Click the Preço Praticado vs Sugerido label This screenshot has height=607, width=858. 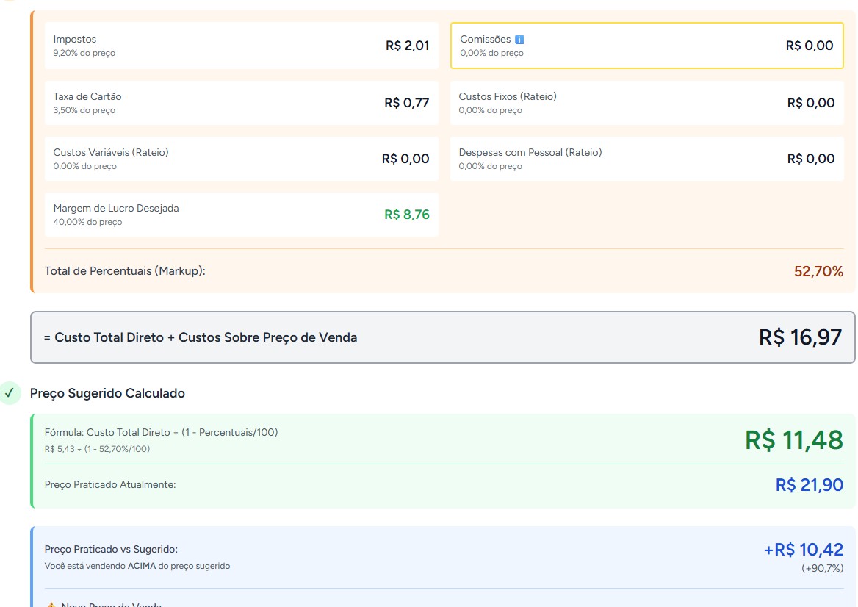click(111, 550)
